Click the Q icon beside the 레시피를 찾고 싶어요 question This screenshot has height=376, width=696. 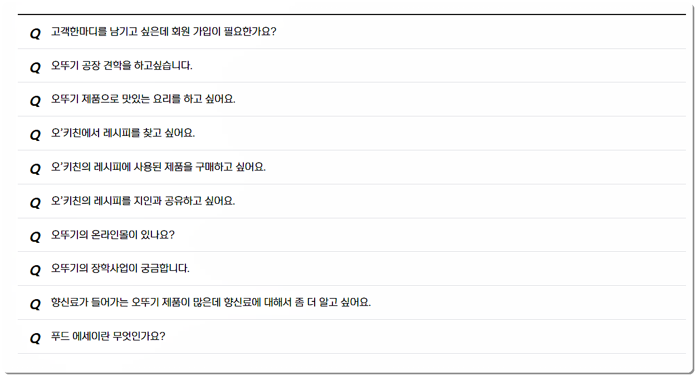point(35,133)
